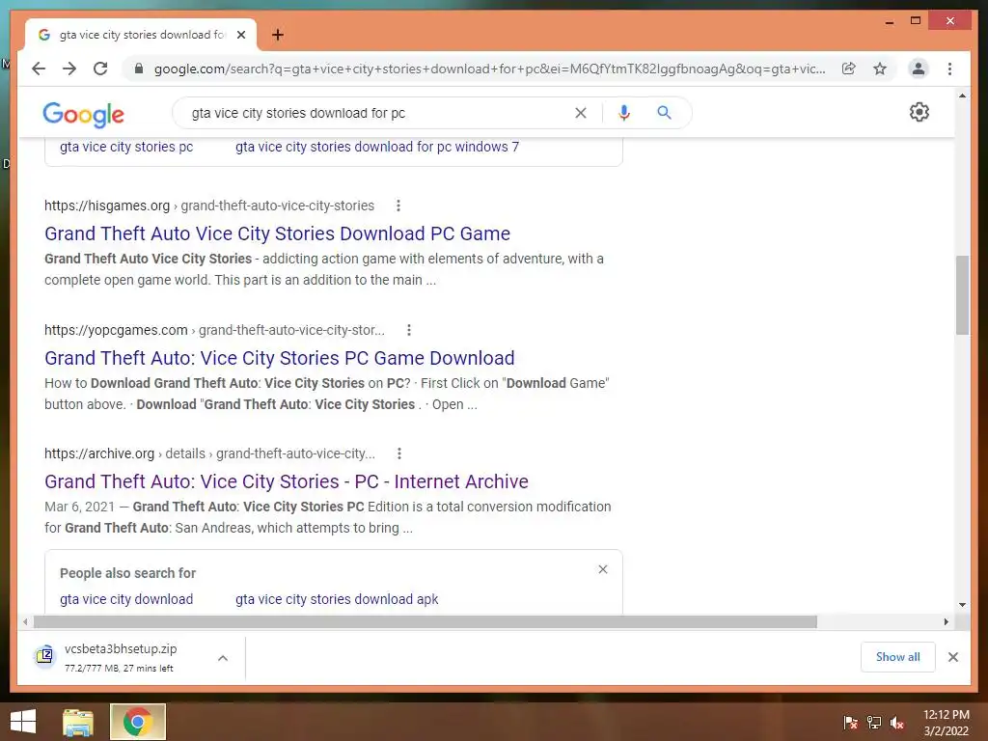Open Google quick settings gear
The height and width of the screenshot is (741, 988).
[919, 112]
